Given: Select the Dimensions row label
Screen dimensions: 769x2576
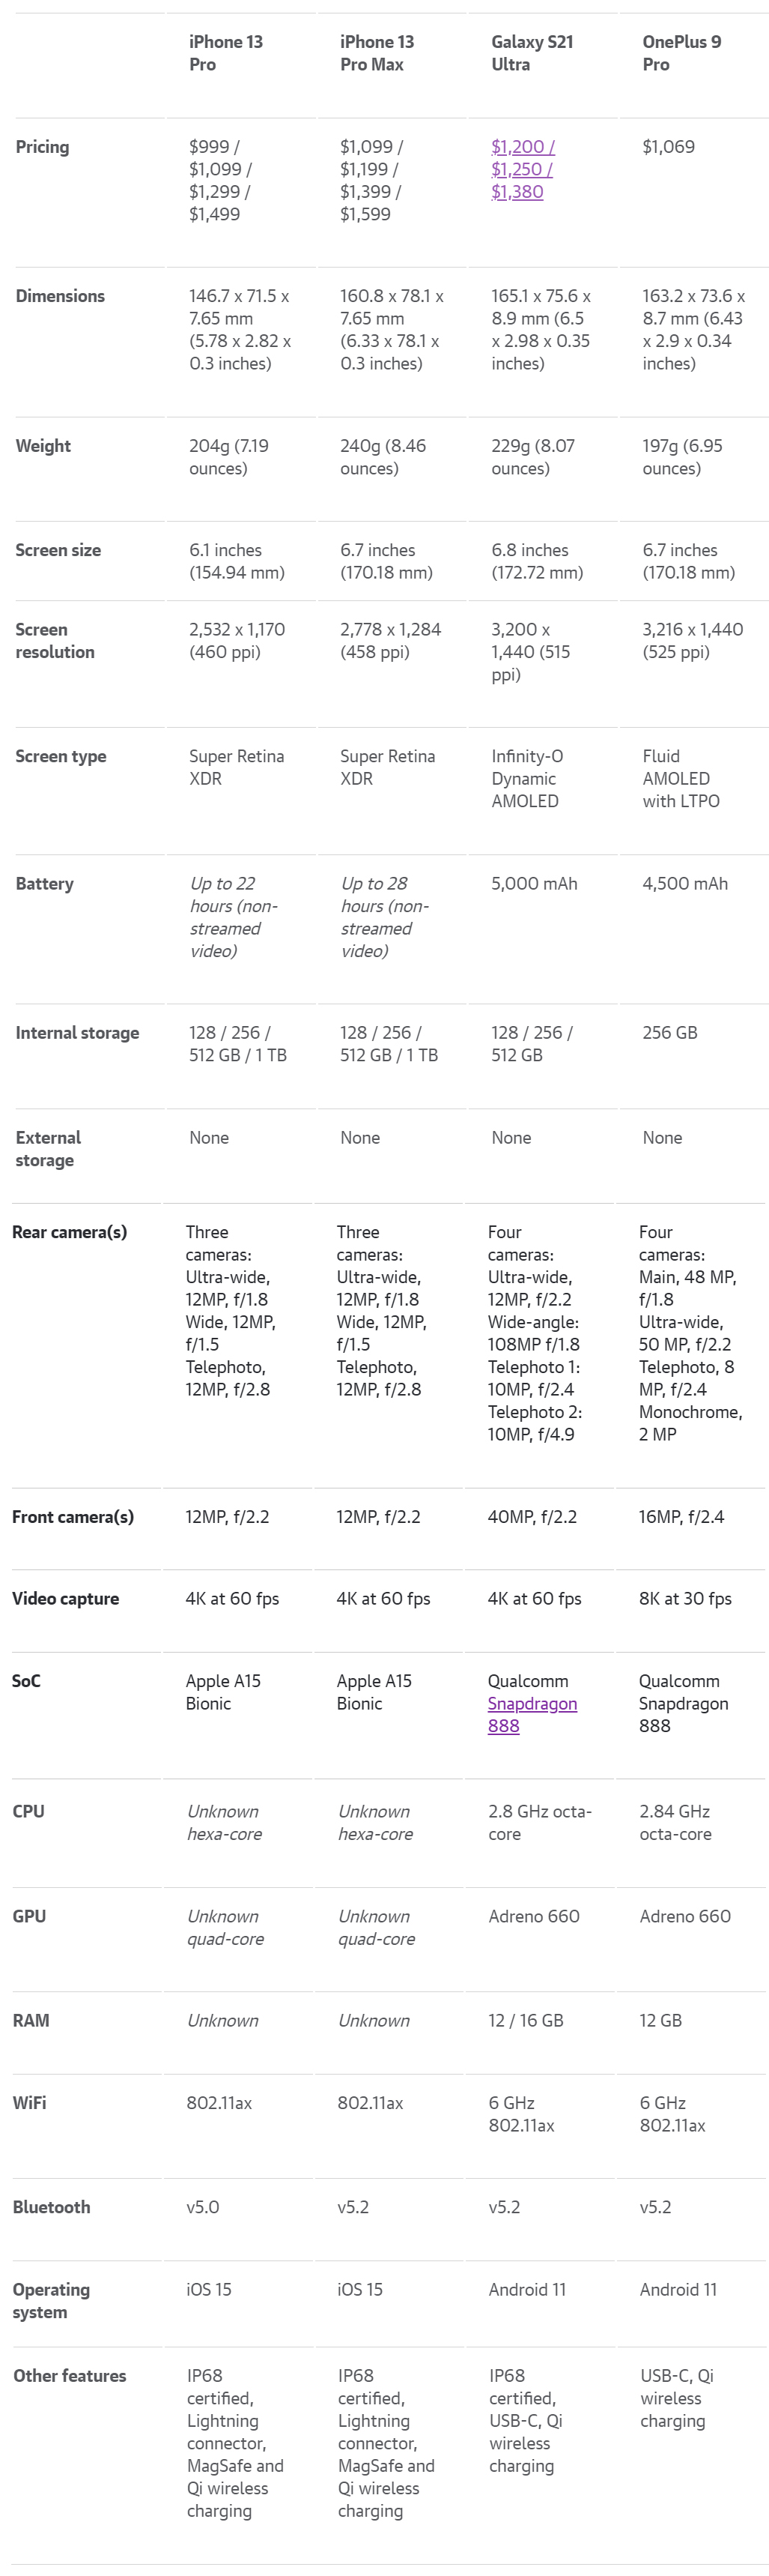Looking at the screenshot, I should 60,296.
